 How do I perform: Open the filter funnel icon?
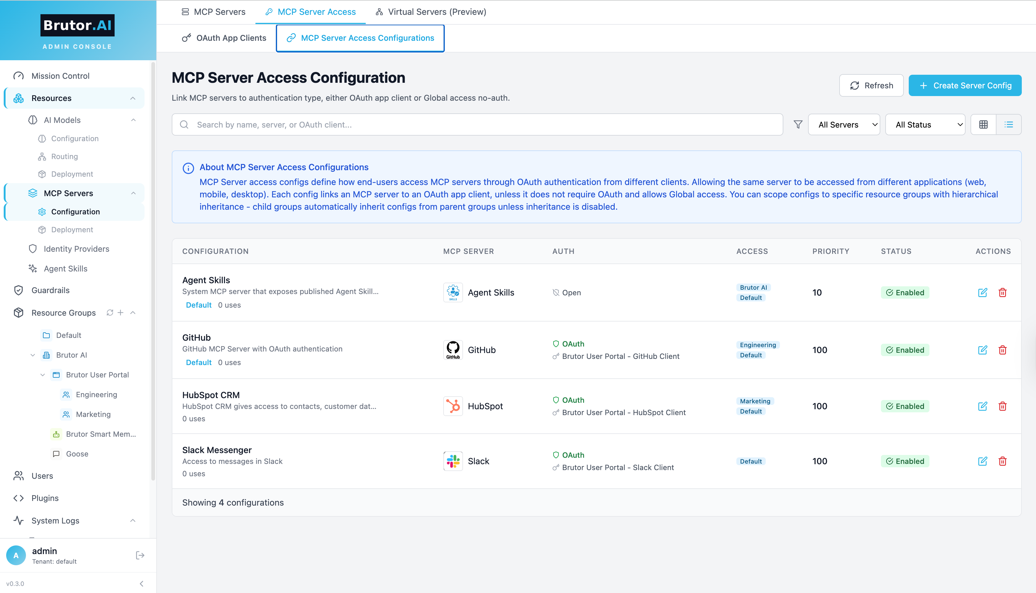tap(798, 124)
